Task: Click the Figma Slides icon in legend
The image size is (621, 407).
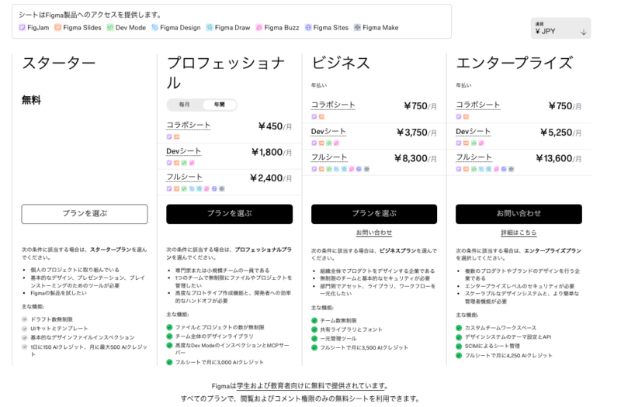Action: tap(58, 27)
